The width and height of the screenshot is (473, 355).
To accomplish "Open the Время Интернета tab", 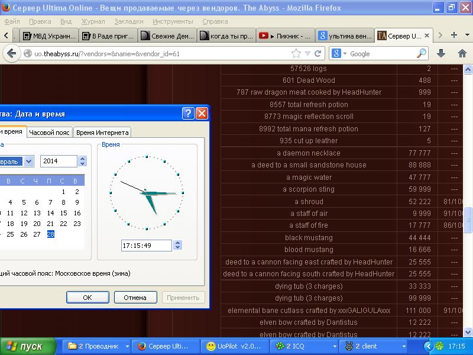I will pyautogui.click(x=102, y=133).
